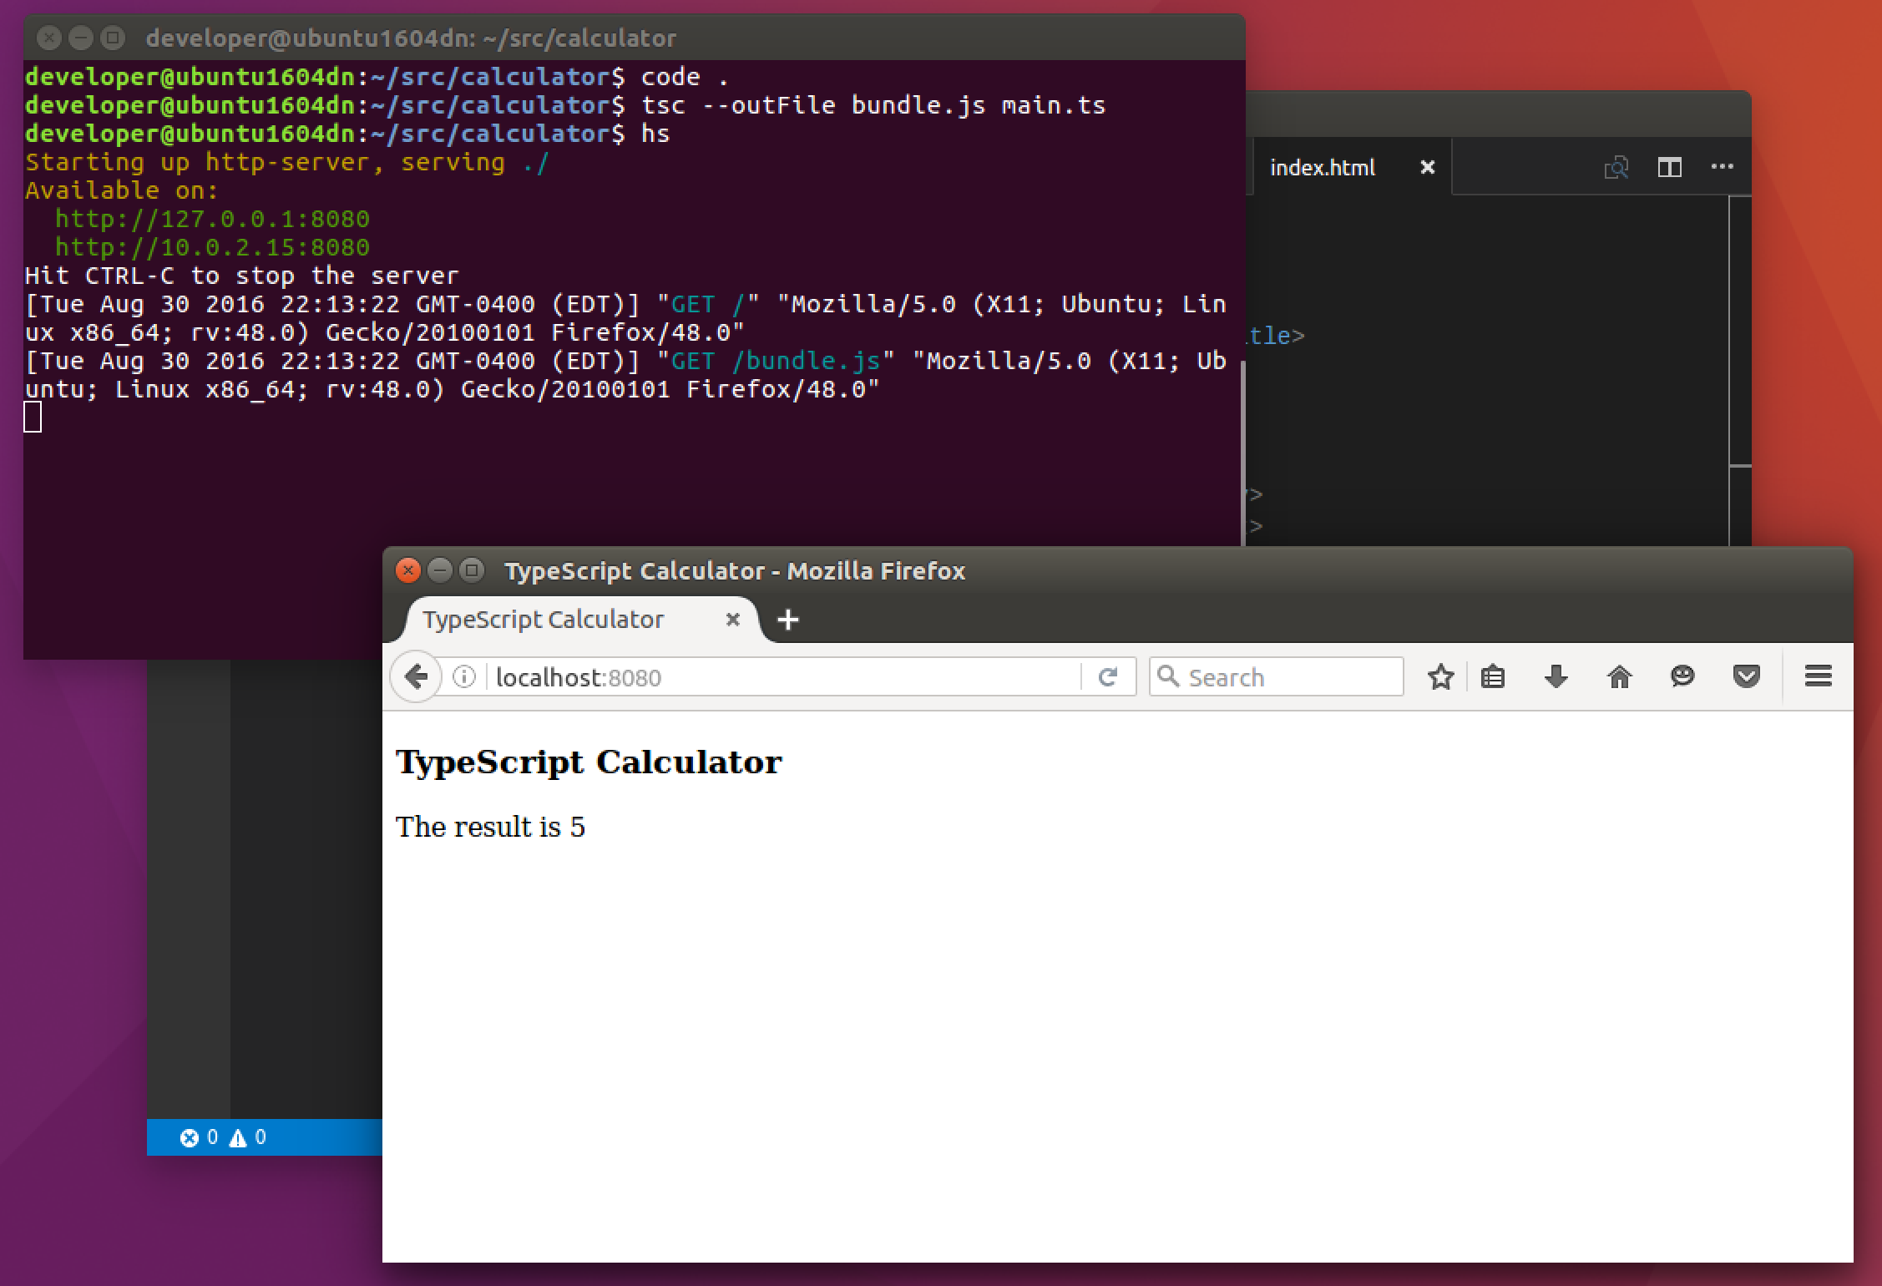Save page to Pocket icon
This screenshot has width=1882, height=1286.
click(1746, 676)
